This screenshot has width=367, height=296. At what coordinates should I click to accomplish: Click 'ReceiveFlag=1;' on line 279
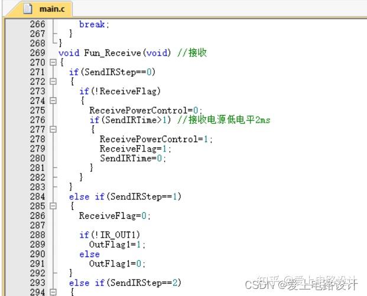coord(135,149)
